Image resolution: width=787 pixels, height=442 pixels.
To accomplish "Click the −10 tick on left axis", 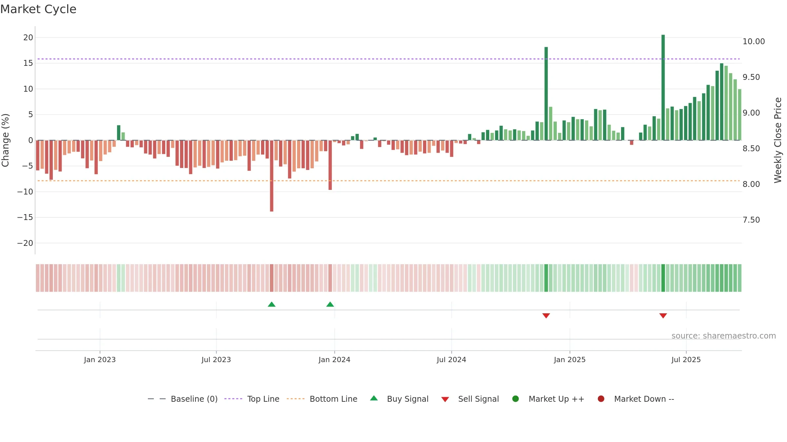I will [25, 192].
